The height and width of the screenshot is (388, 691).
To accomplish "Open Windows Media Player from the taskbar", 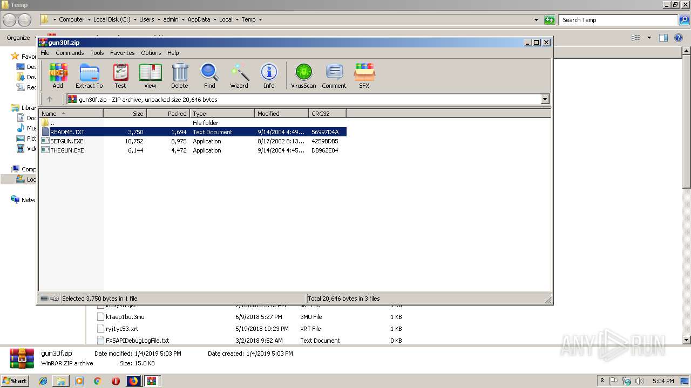I will (79, 381).
